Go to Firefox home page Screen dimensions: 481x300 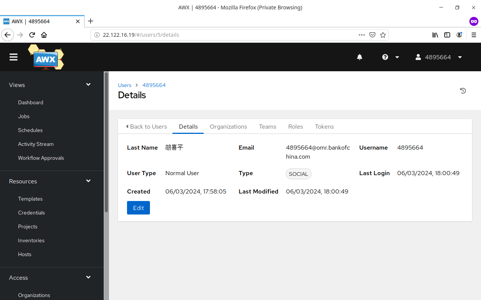[x=44, y=35]
